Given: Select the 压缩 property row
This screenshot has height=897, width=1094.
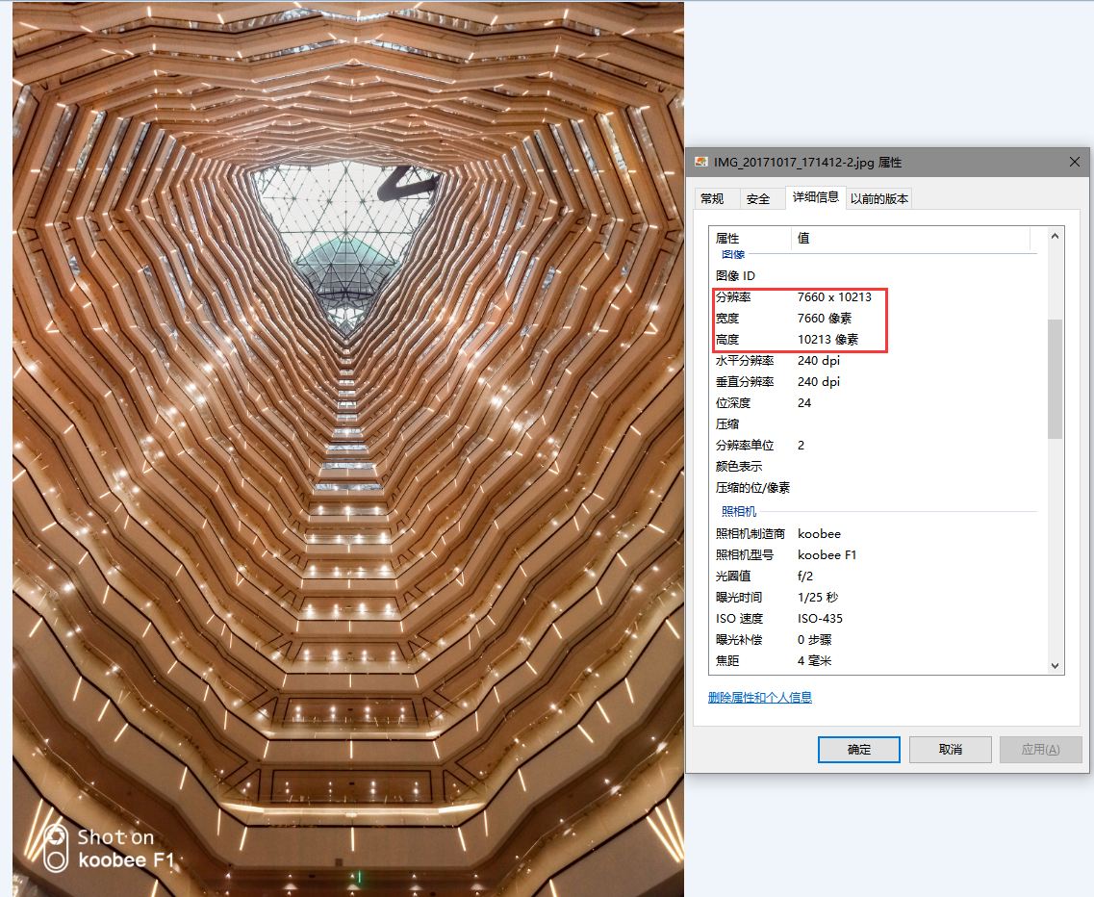Looking at the screenshot, I should tap(878, 423).
